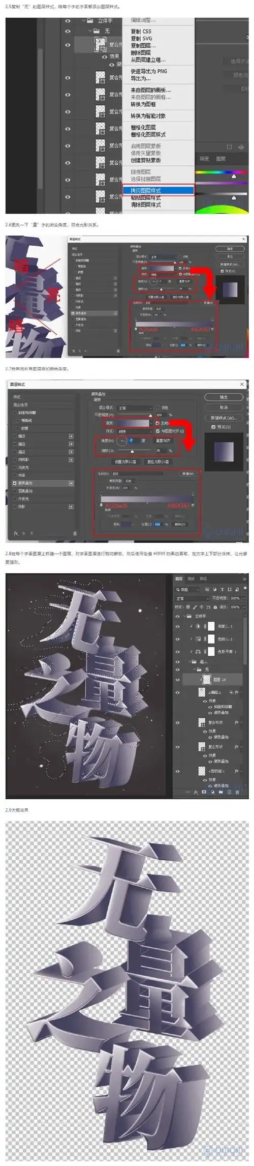The width and height of the screenshot is (254, 1166).
Task: Filter for shape layers in the step 2.8 layers panel
Action: [x=230, y=589]
